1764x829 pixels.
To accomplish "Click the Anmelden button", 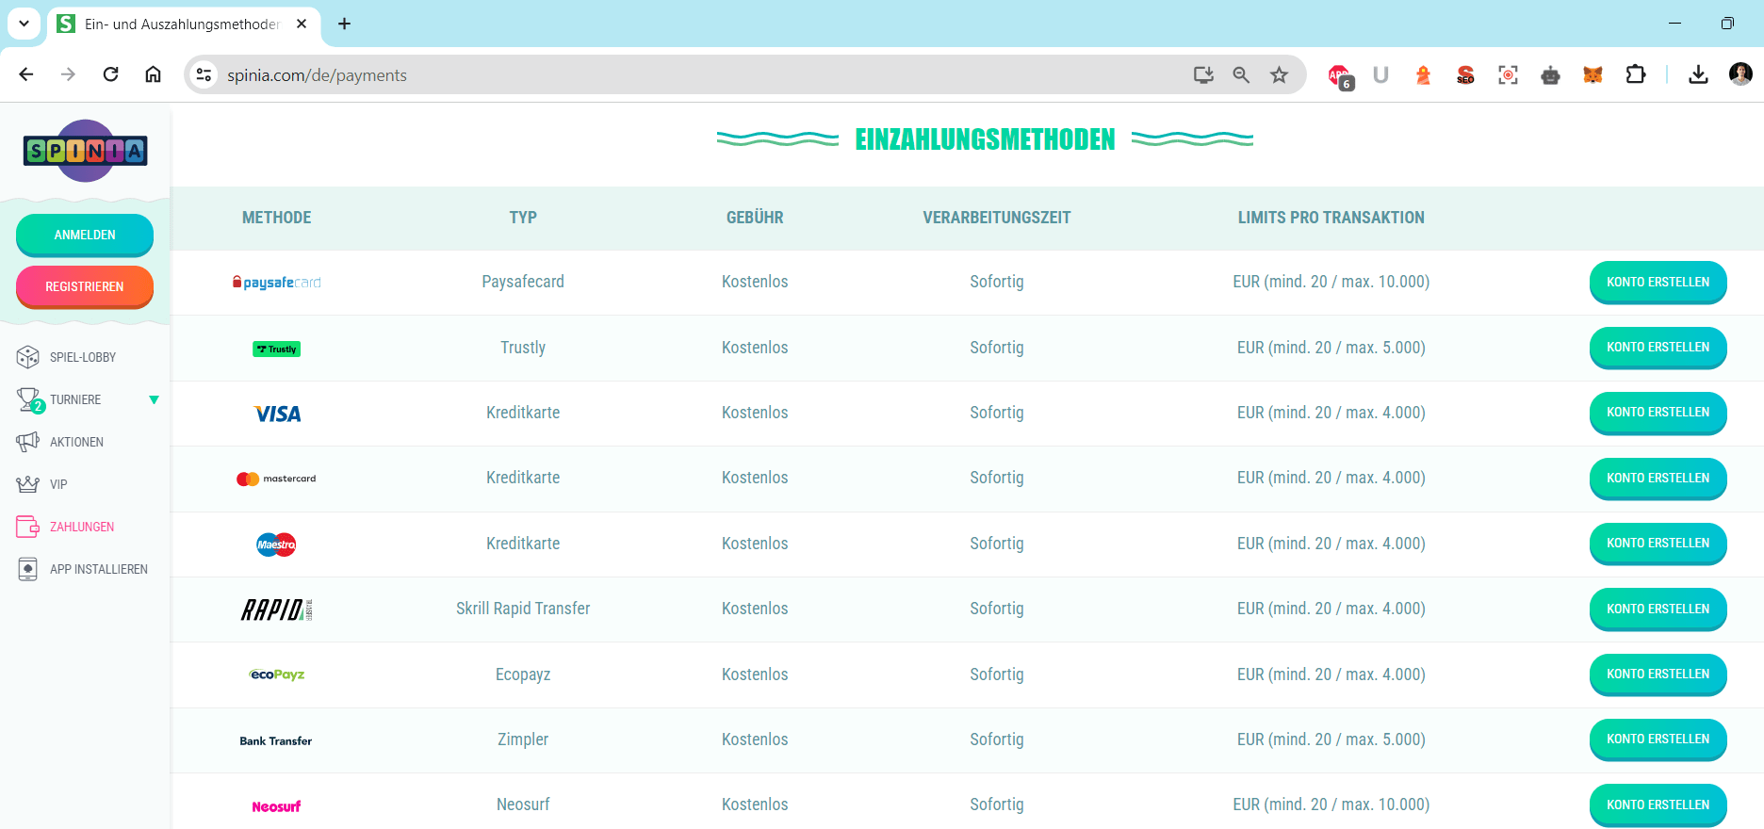I will point(85,235).
